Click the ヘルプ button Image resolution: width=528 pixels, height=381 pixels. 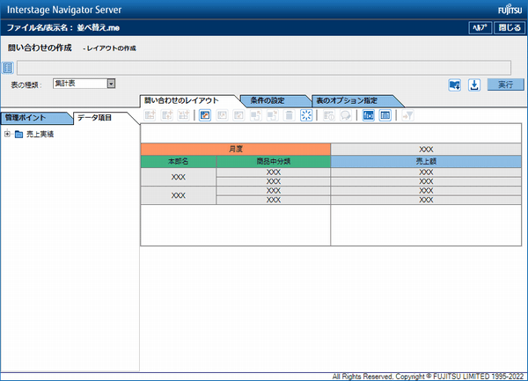tap(480, 27)
